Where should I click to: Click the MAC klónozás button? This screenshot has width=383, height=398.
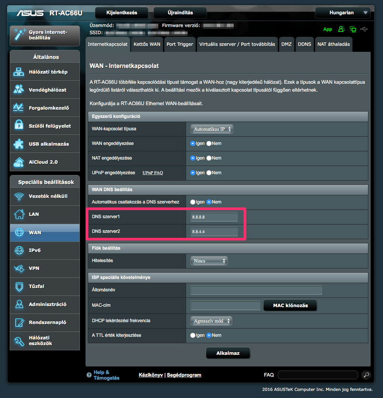click(290, 305)
